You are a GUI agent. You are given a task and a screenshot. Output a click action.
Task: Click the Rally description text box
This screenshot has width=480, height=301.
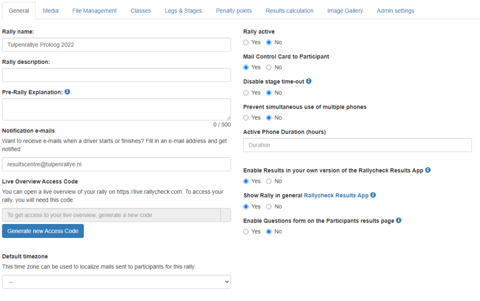pos(117,75)
